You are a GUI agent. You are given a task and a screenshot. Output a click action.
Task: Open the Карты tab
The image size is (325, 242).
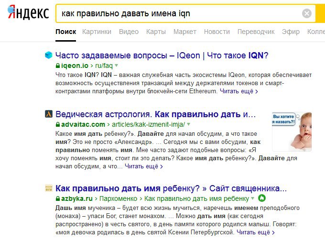click(x=156, y=32)
